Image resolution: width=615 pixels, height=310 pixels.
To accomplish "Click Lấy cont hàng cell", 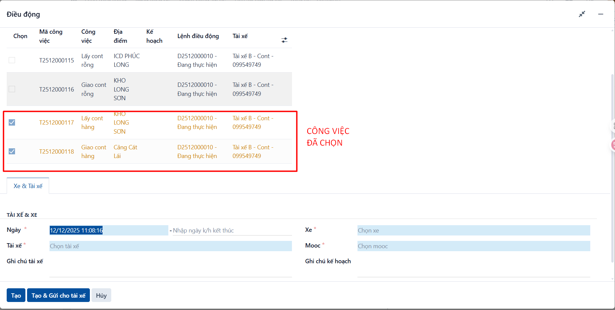I will [92, 123].
